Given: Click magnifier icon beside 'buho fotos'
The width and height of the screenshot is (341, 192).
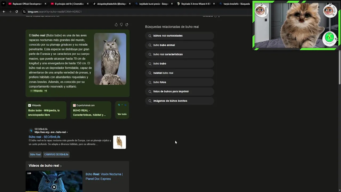Looking at the screenshot, I should (x=150, y=82).
